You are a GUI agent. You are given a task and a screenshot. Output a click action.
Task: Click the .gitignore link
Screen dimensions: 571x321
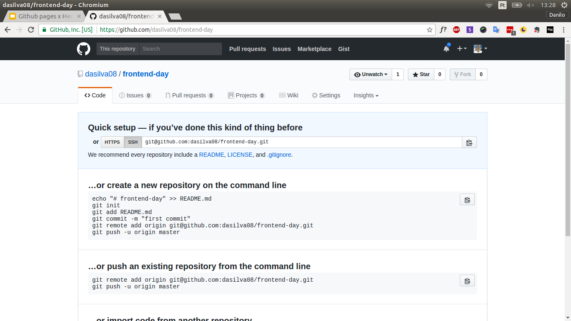279,155
